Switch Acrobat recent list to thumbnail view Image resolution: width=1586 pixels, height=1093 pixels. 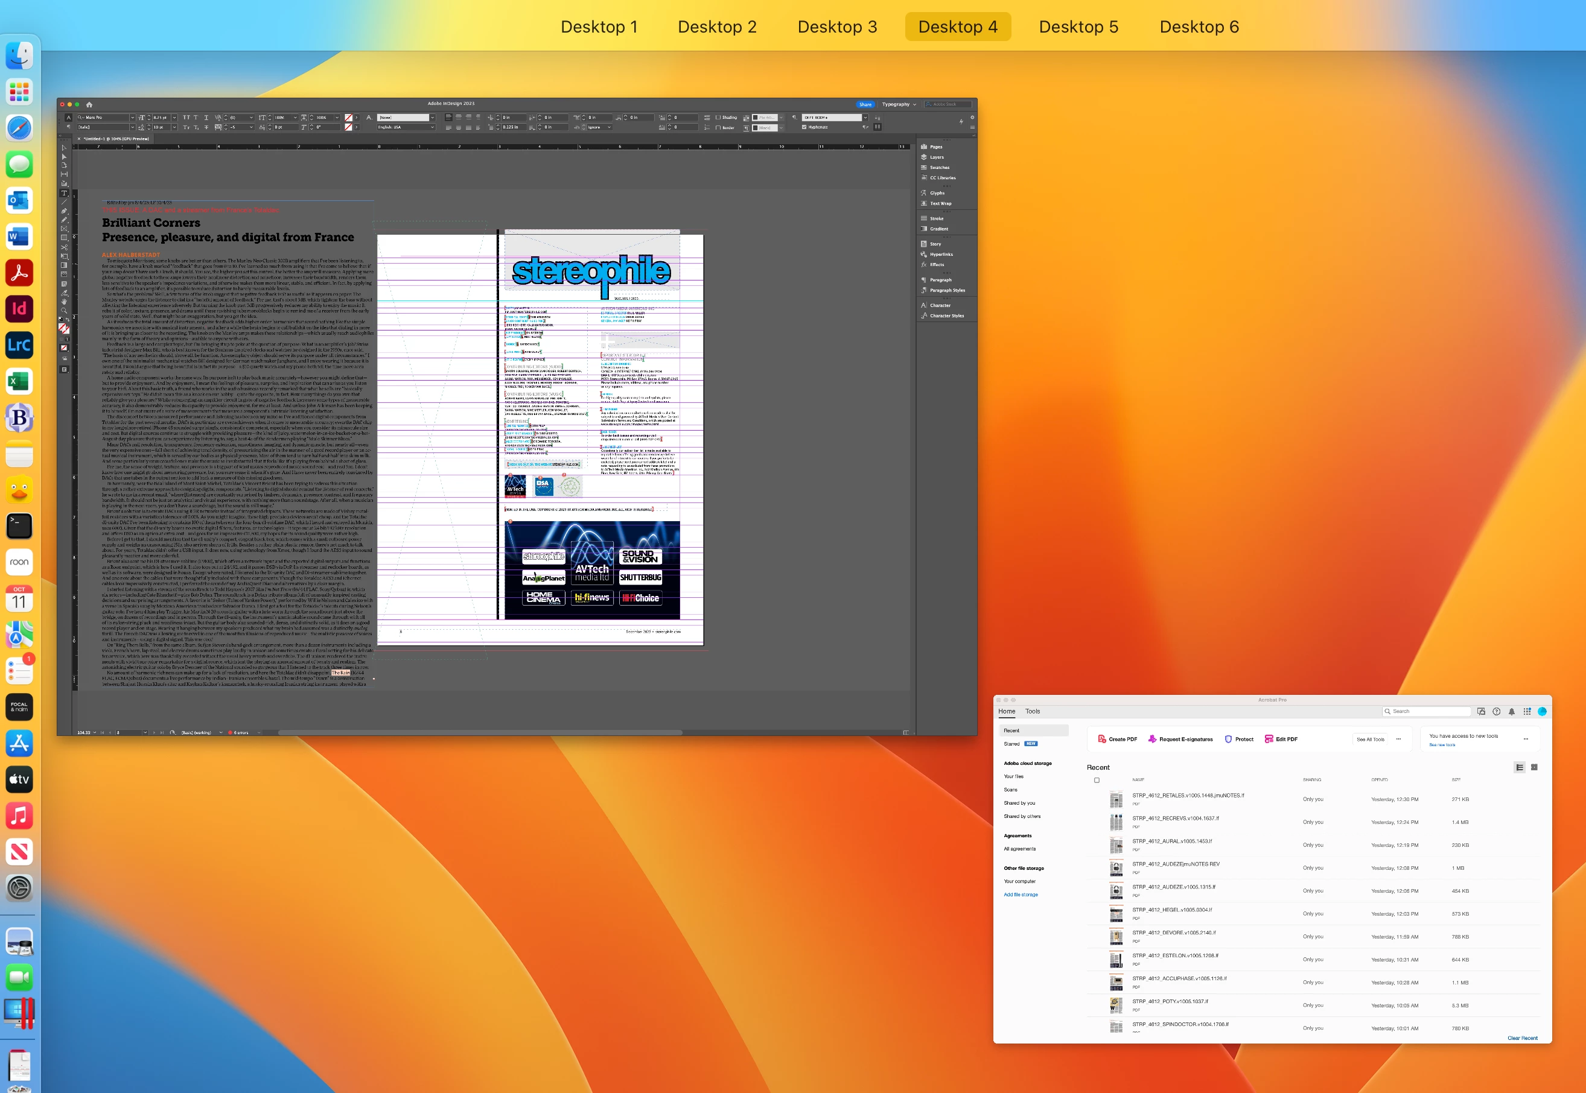coord(1534,767)
